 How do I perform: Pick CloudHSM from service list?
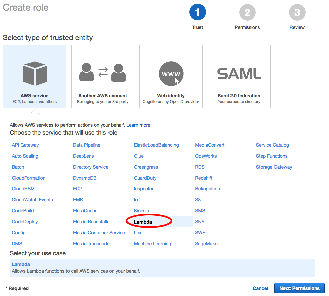(23, 189)
